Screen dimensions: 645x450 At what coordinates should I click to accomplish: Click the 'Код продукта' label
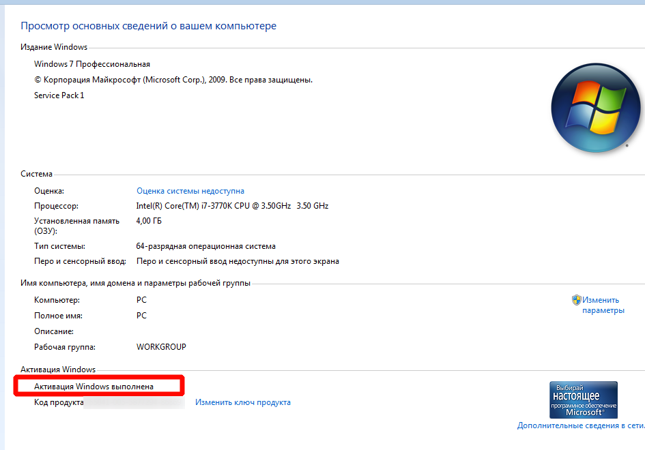(59, 402)
